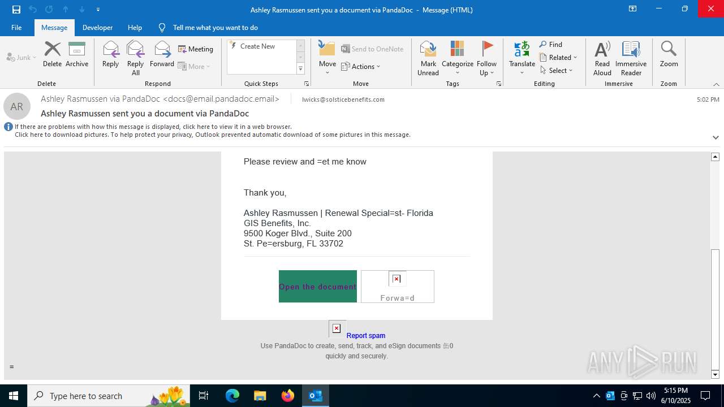Start Read Aloud
The height and width of the screenshot is (407, 724).
[602, 58]
